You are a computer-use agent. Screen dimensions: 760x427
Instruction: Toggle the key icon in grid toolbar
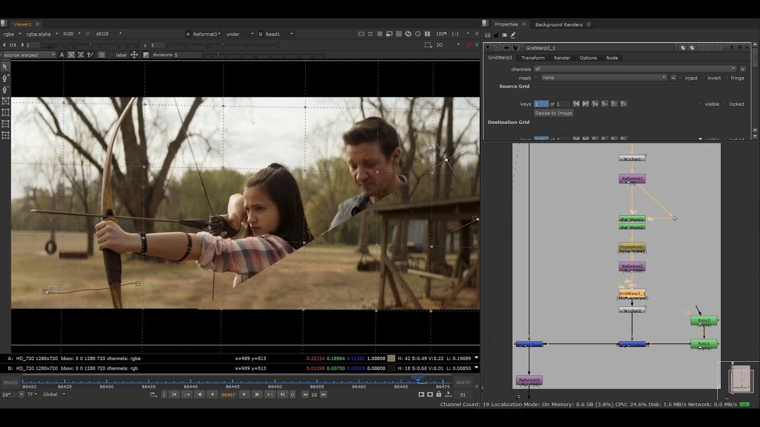(x=90, y=55)
